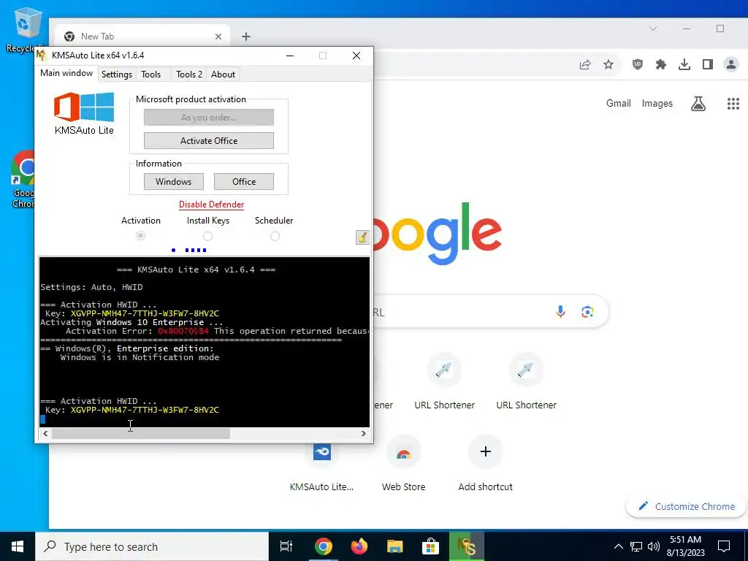The width and height of the screenshot is (748, 561).
Task: Click the log scroll right arrow
Action: point(364,433)
